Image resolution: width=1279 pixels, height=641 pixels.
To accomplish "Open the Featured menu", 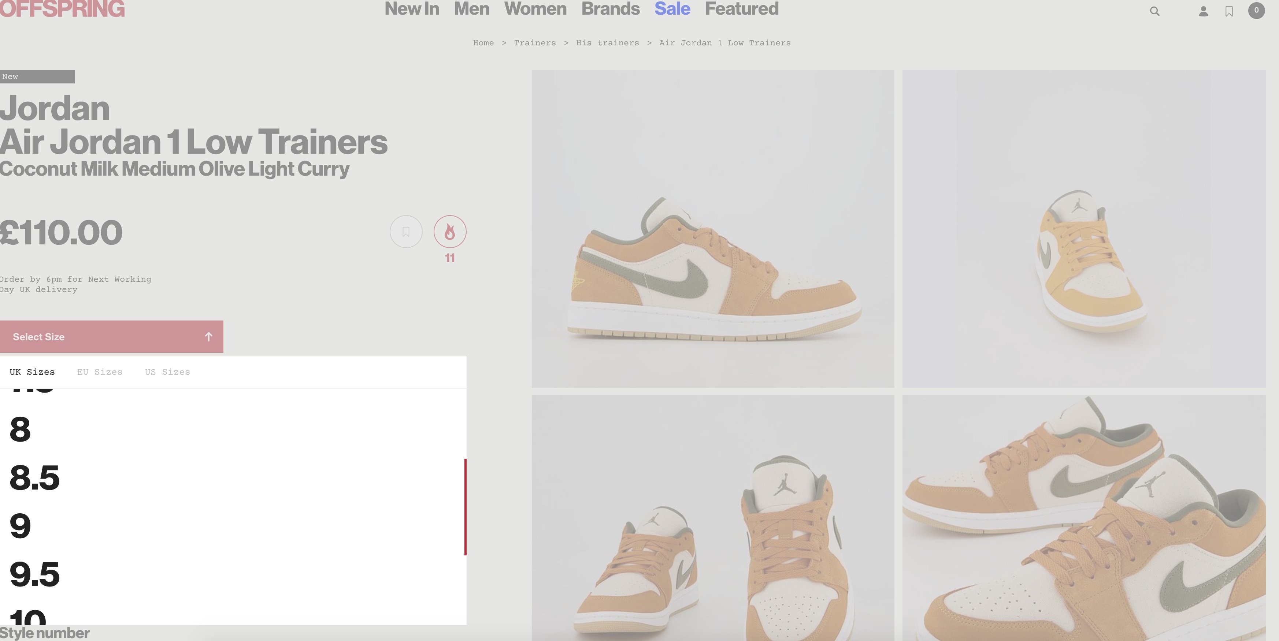I will click(x=742, y=9).
